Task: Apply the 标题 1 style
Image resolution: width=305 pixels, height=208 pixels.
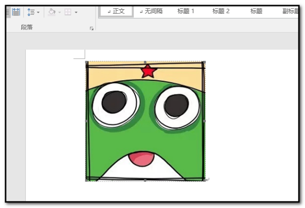Action: [x=186, y=11]
